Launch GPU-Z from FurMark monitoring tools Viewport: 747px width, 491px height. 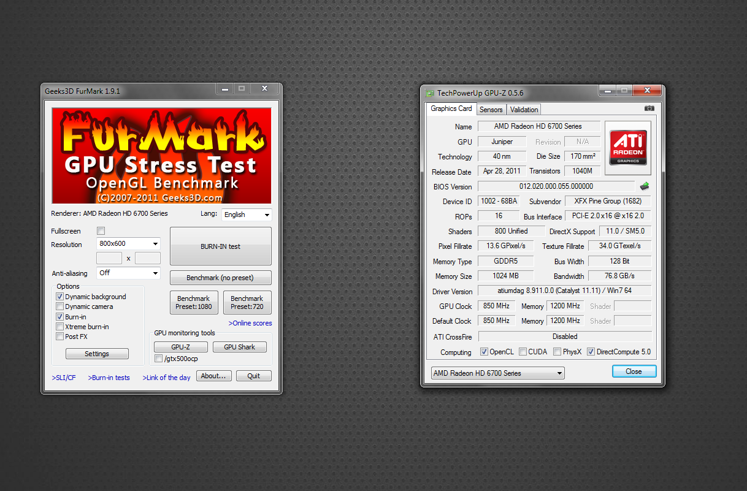tap(180, 347)
